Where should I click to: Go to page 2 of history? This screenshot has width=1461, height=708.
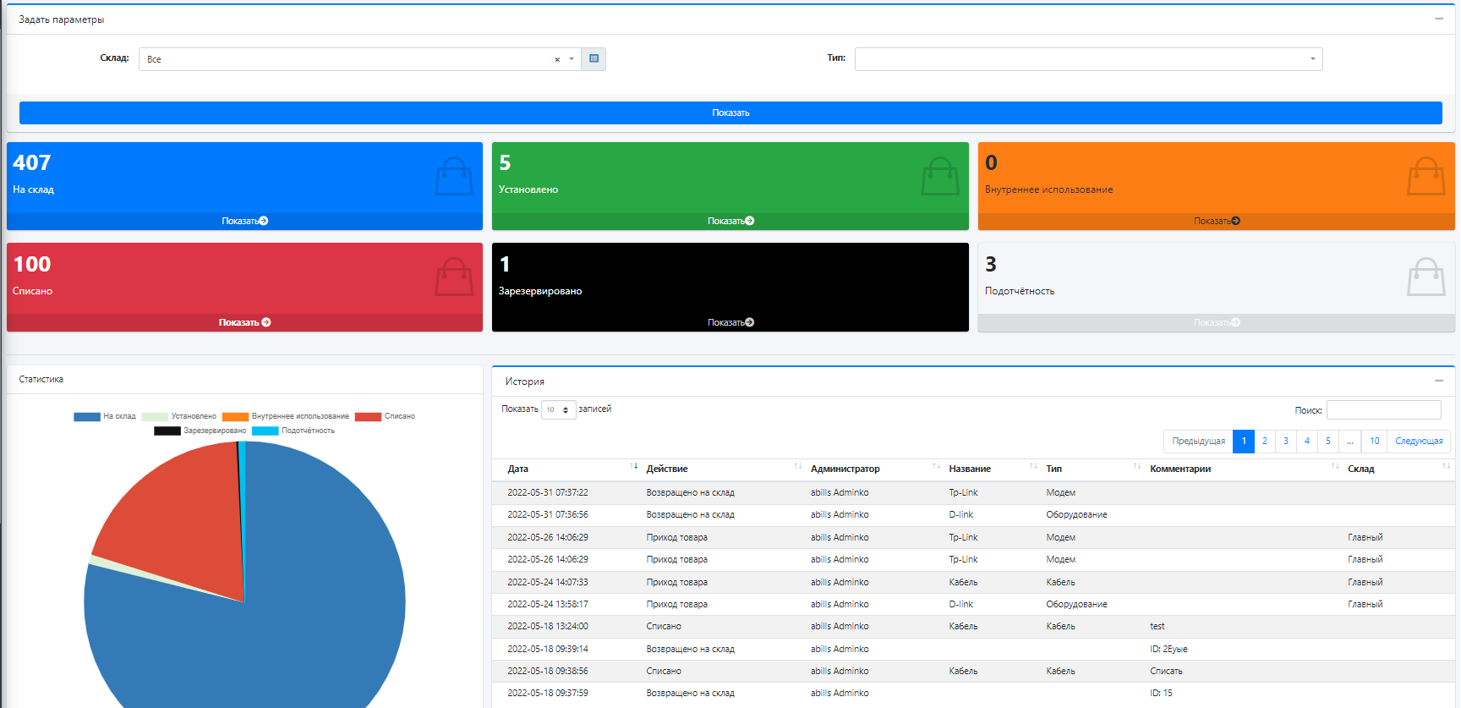pos(1264,442)
